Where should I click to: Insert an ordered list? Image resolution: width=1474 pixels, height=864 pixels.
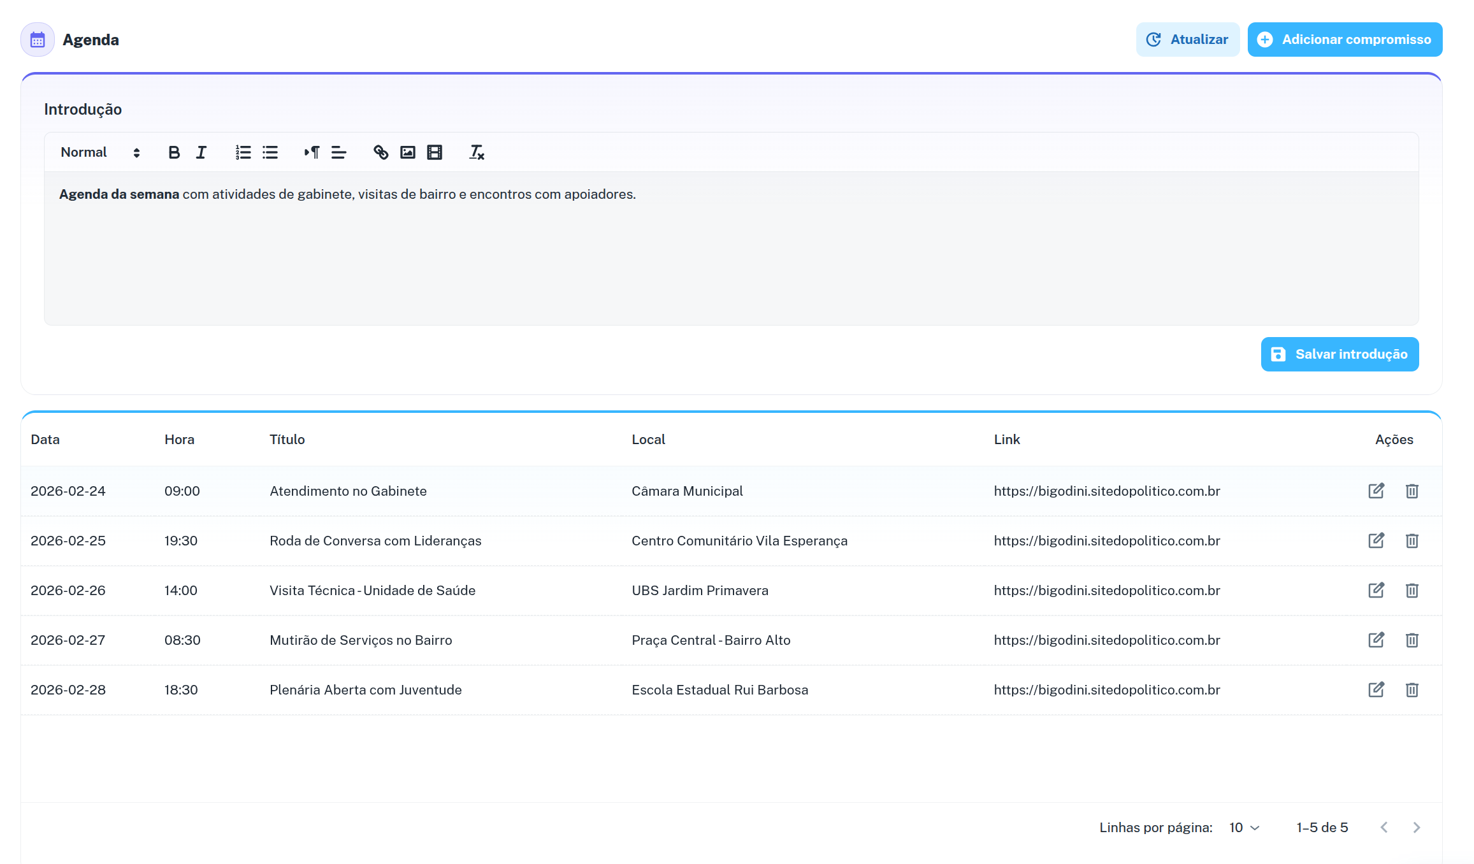(243, 152)
